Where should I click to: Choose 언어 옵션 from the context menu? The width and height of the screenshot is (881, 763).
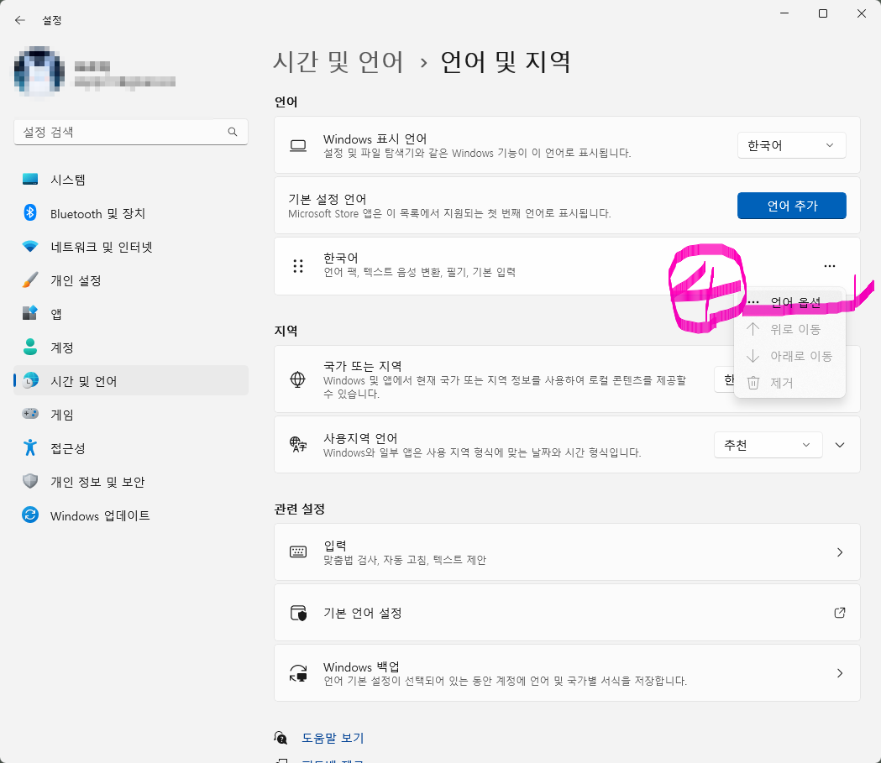(x=789, y=303)
